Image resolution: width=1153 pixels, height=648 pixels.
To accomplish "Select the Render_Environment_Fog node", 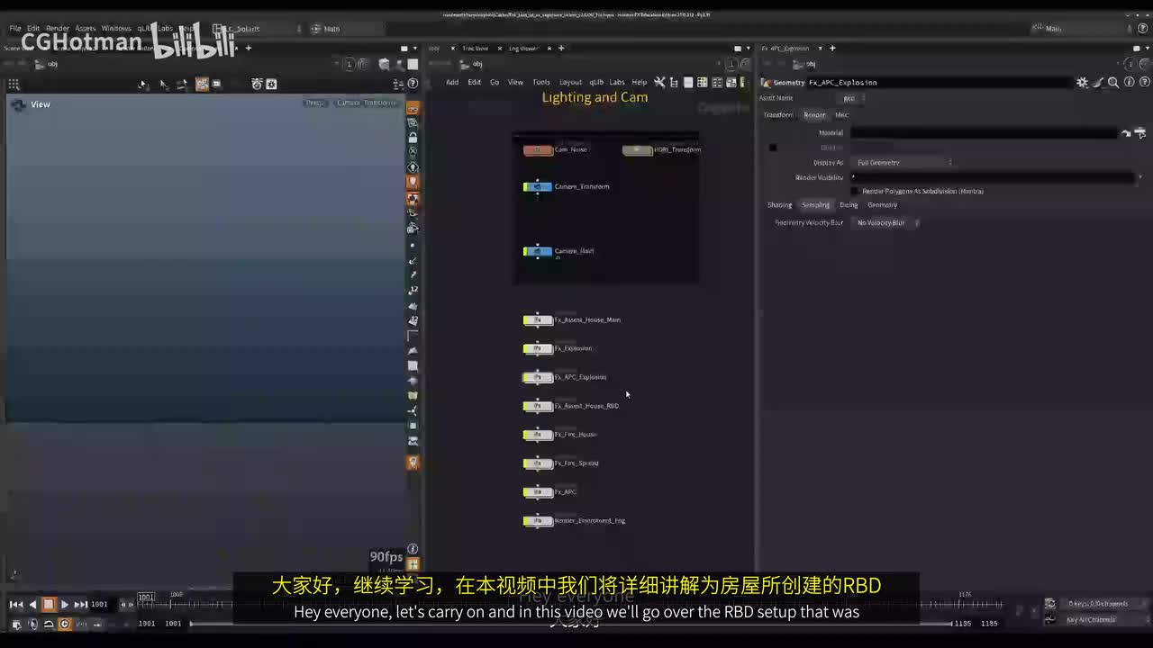I will pos(538,521).
